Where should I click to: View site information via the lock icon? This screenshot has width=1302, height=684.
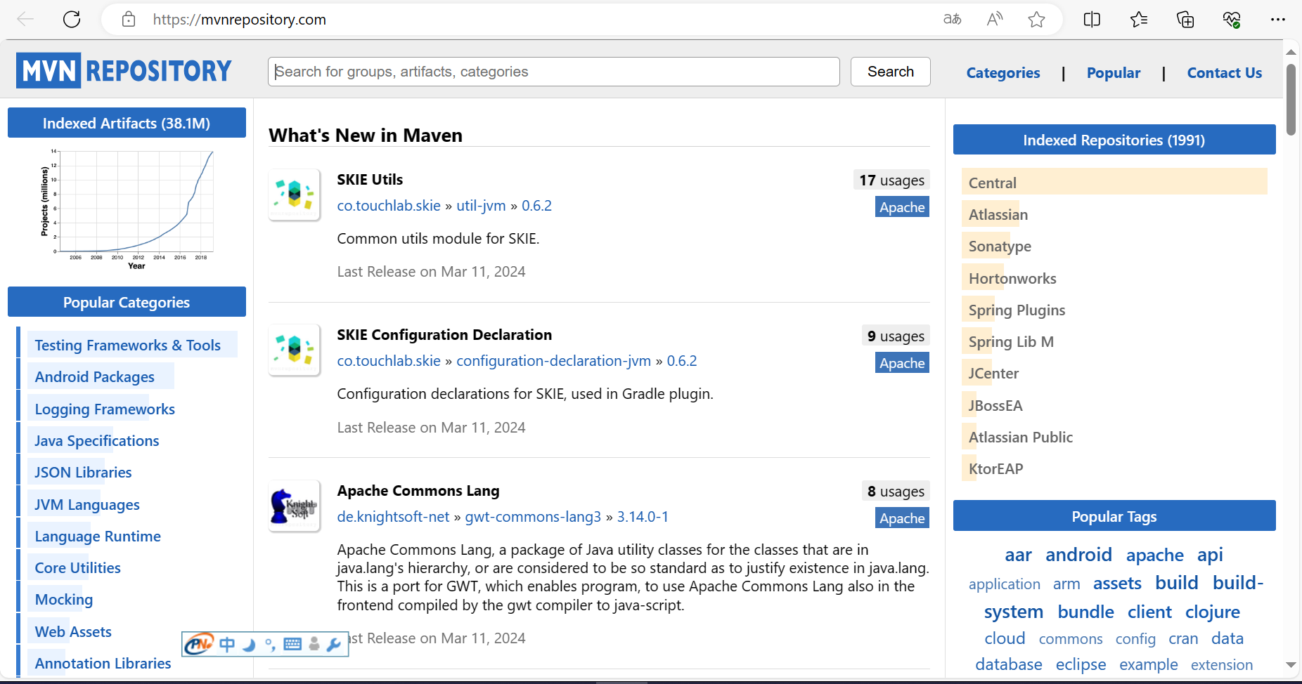(129, 20)
